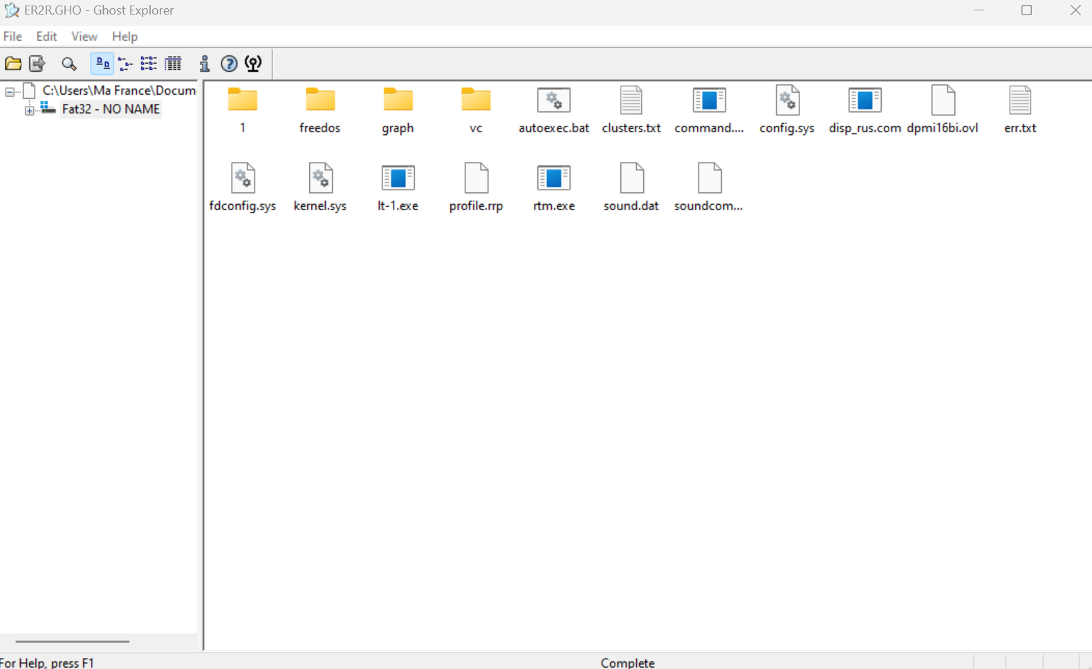Expand the Fat32 - NO NAME partition node
Screen dimensions: 1092x669
click(29, 110)
